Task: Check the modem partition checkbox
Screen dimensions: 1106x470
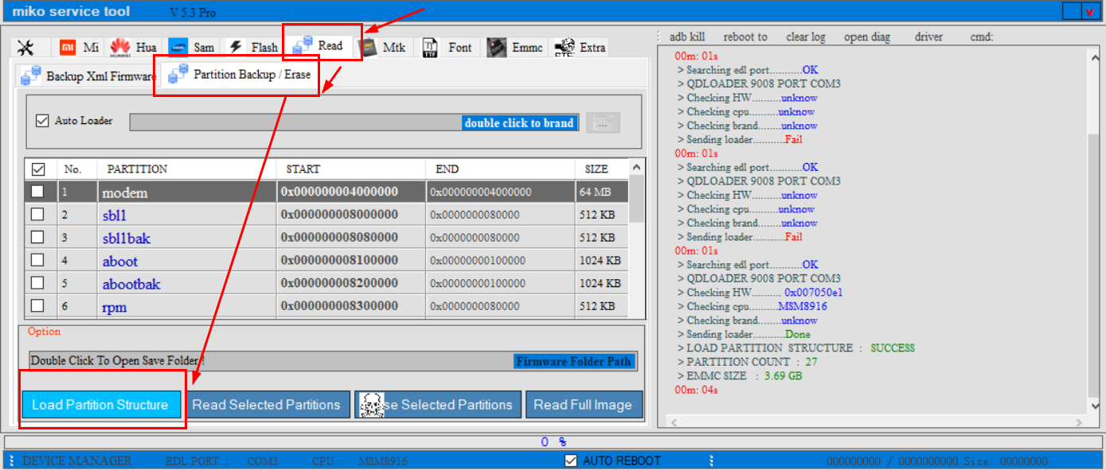Action: pyautogui.click(x=37, y=192)
